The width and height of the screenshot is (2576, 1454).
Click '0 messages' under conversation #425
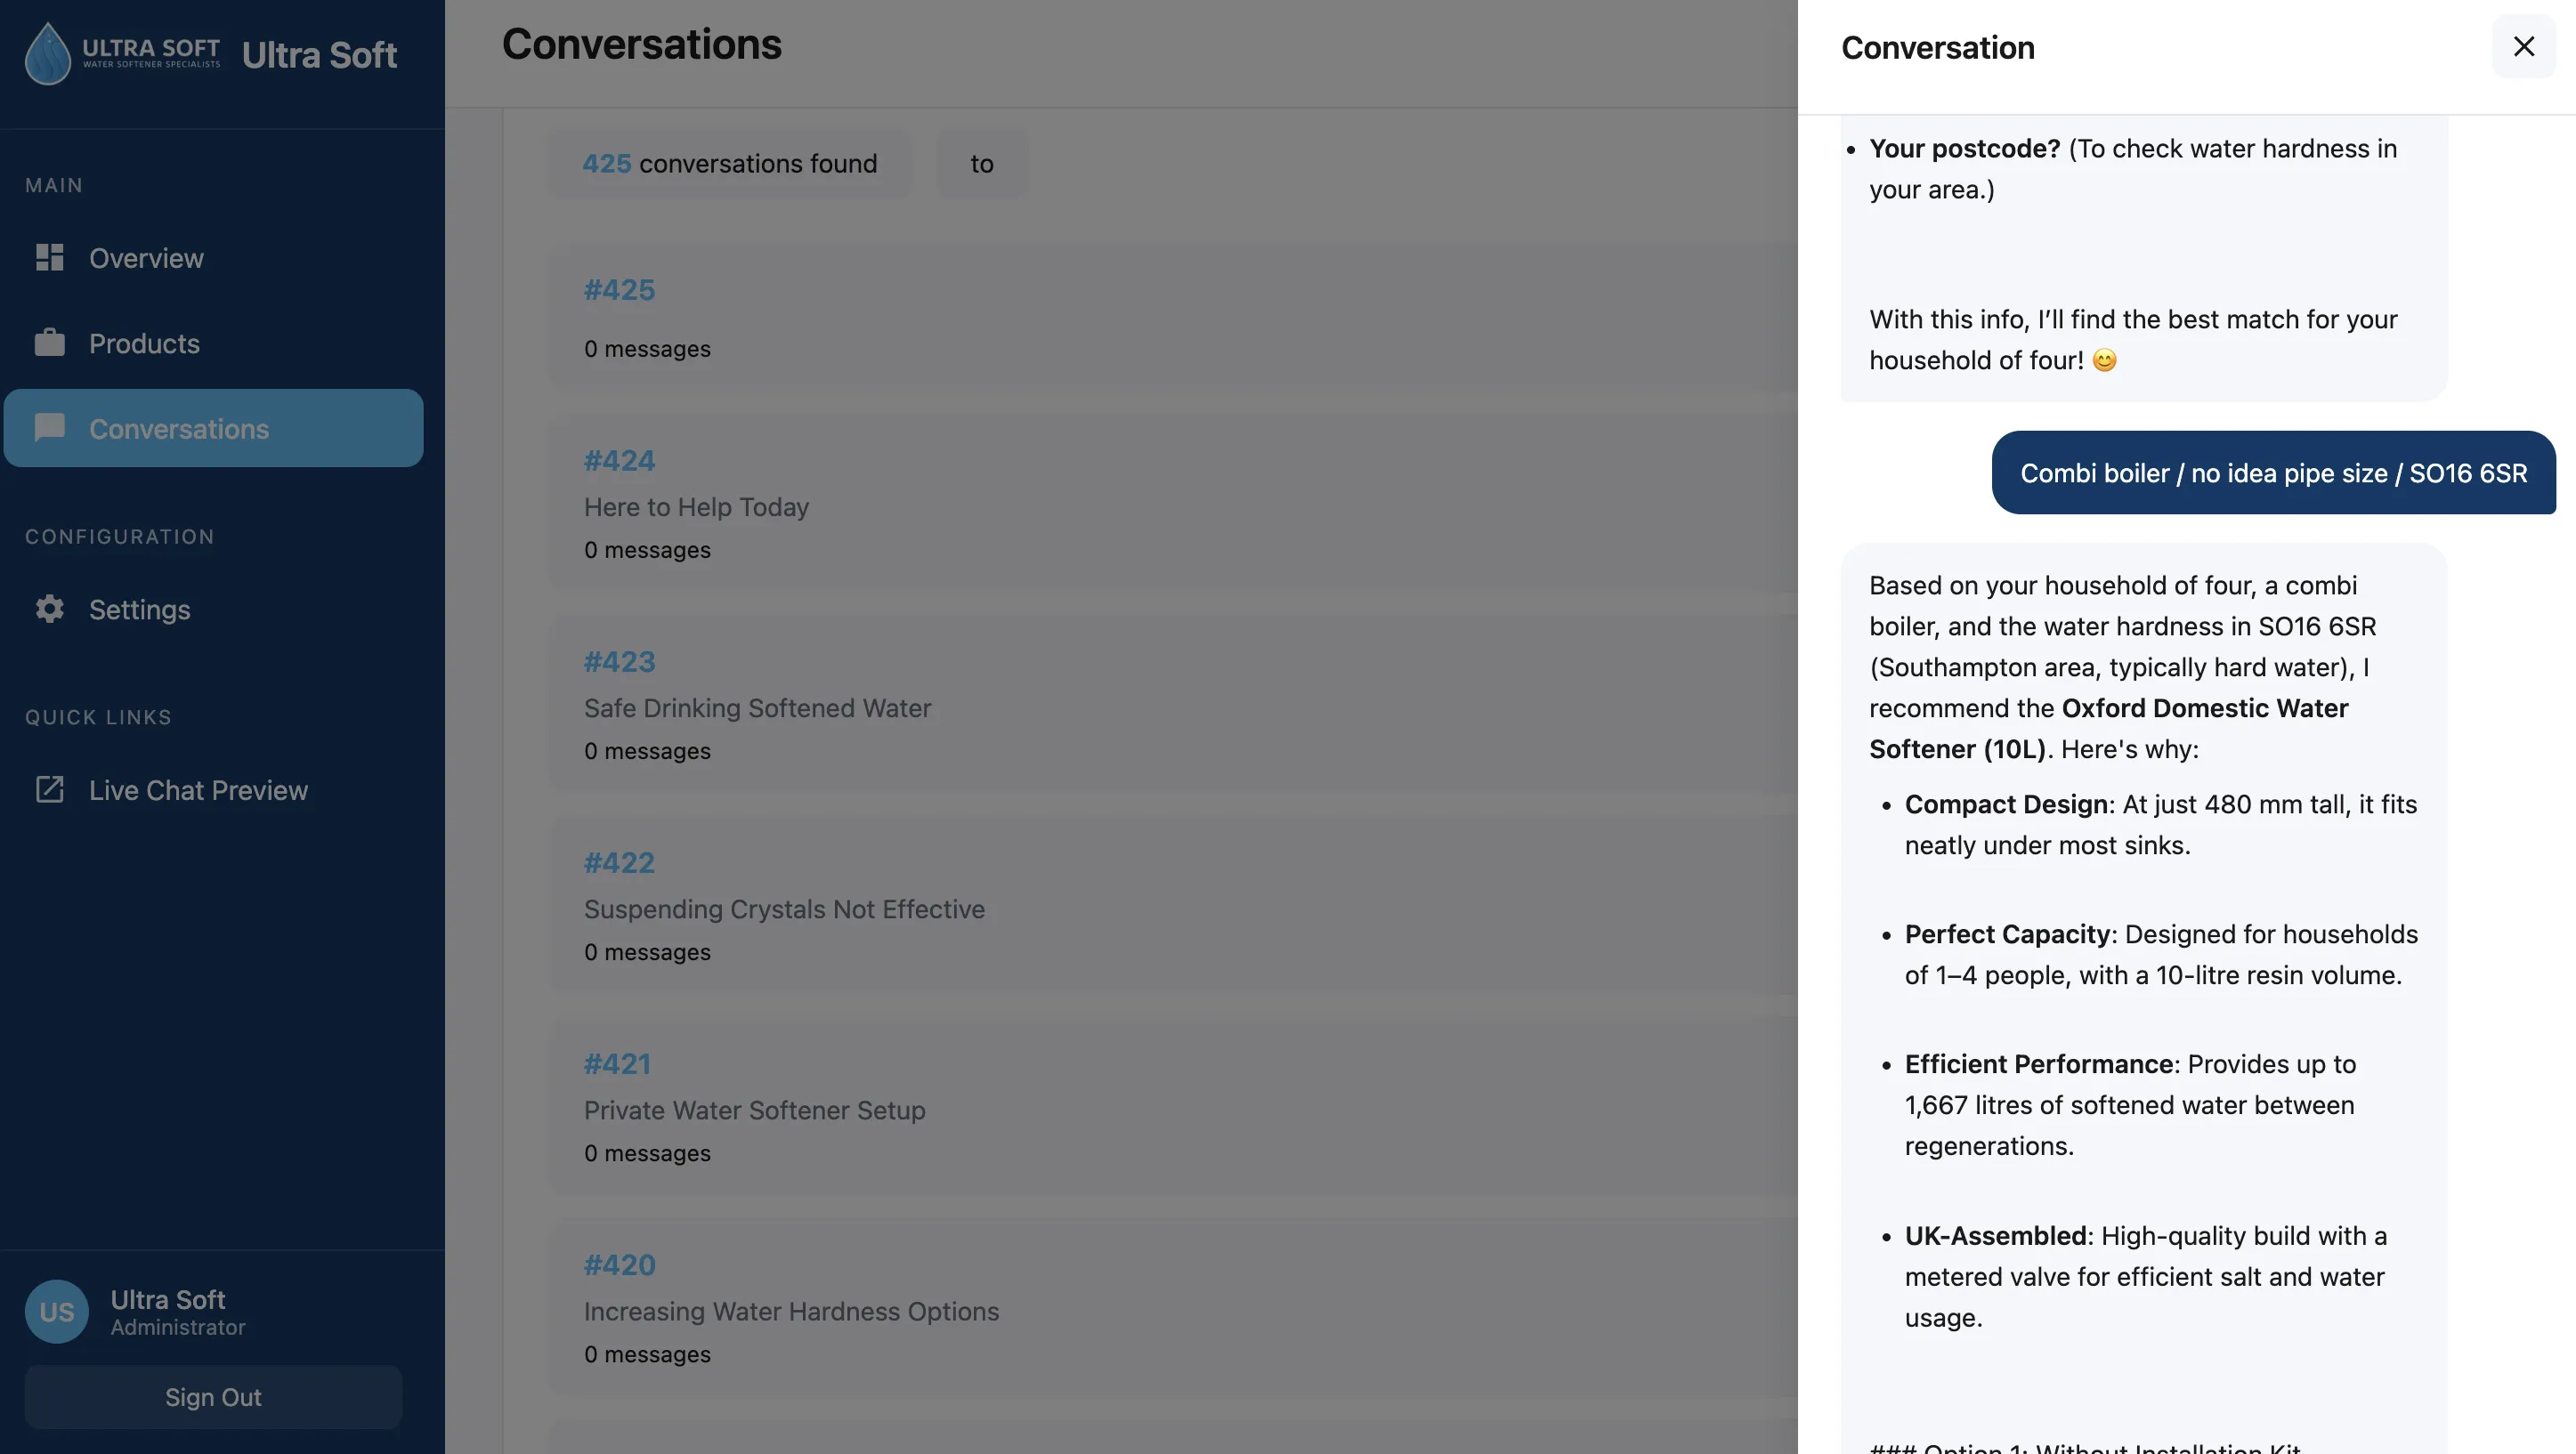(647, 349)
